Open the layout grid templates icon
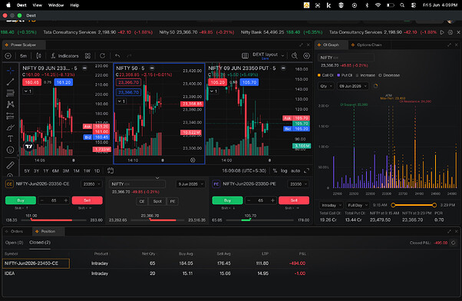 [x=87, y=56]
